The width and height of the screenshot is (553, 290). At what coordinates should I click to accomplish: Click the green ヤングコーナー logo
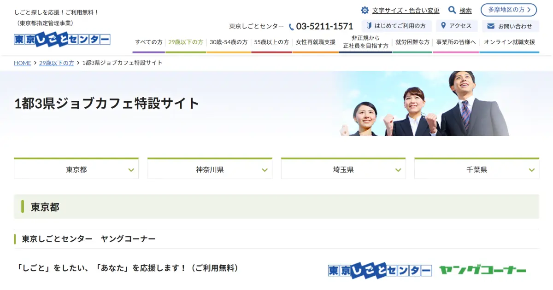pyautogui.click(x=482, y=270)
